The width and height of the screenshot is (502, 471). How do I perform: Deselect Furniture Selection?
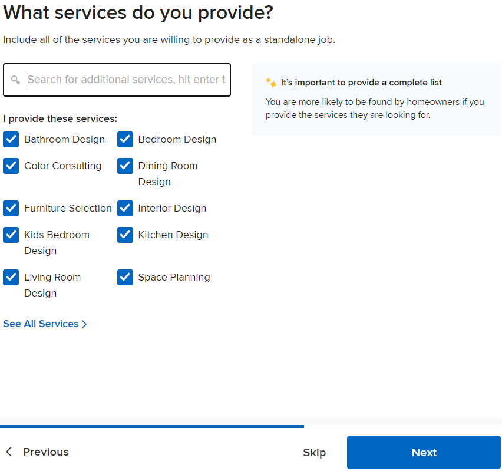point(11,208)
